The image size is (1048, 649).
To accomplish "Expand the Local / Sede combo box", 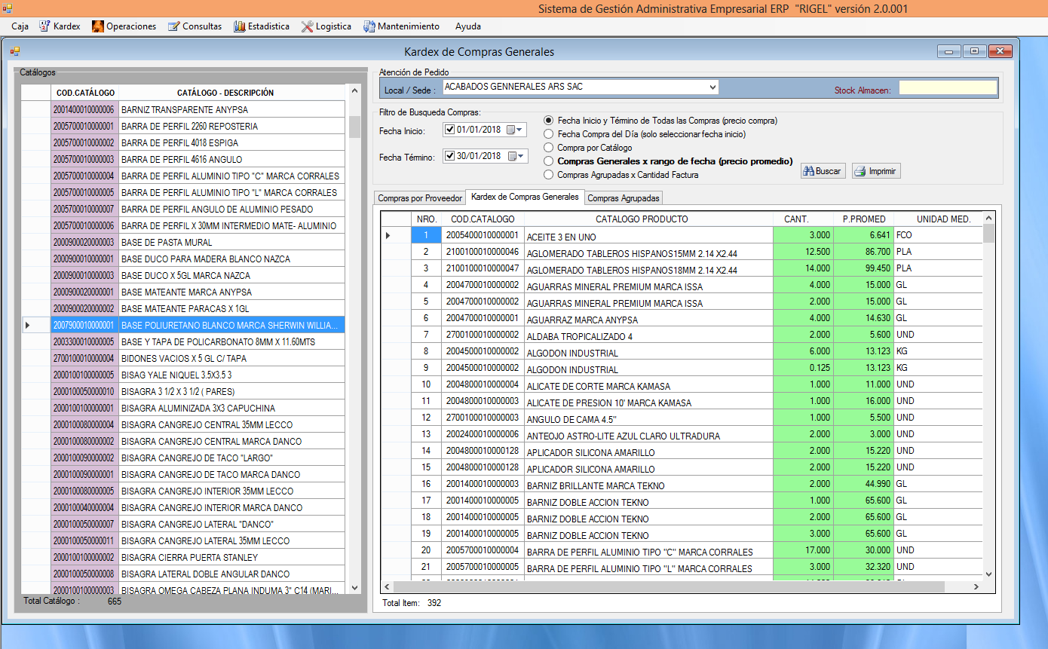I will click(712, 87).
